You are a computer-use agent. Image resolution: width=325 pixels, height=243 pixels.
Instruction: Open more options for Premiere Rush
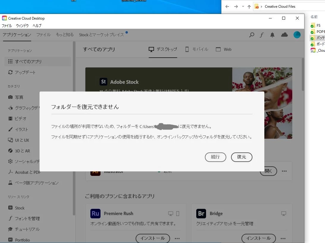click(177, 239)
